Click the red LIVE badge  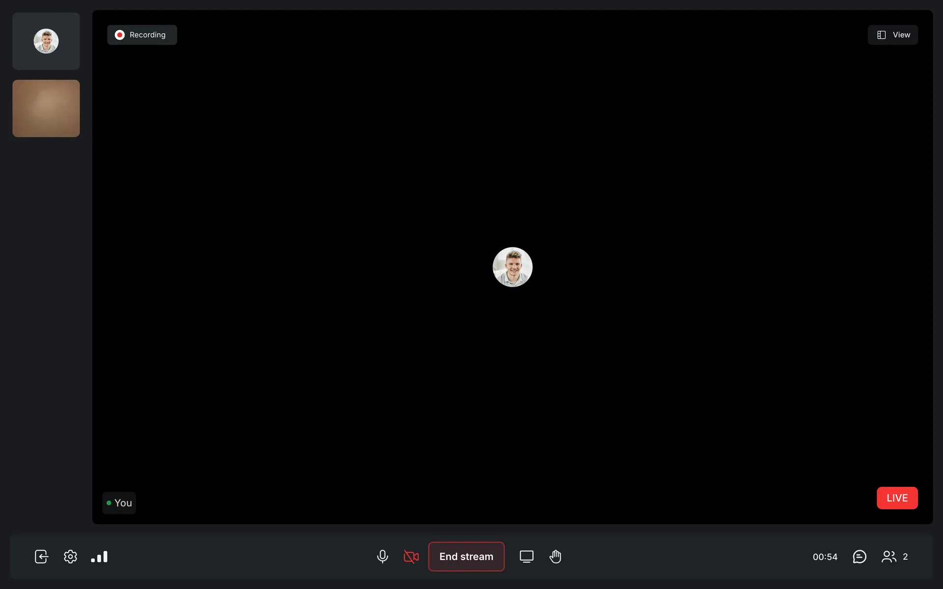click(x=897, y=498)
